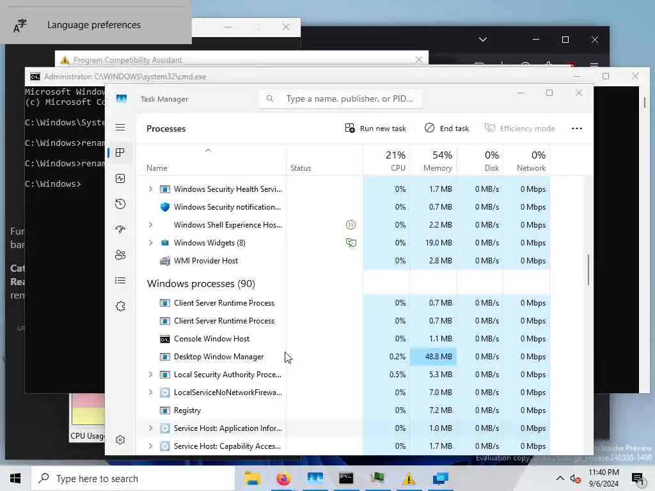Expand Local Security Authority Process row
The image size is (655, 491).
[x=150, y=375]
